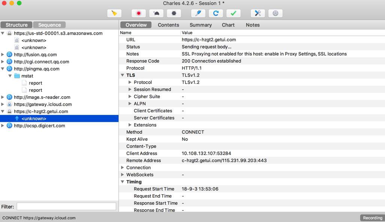Collapse the TLS section
The width and height of the screenshot is (385, 222).
pos(122,75)
